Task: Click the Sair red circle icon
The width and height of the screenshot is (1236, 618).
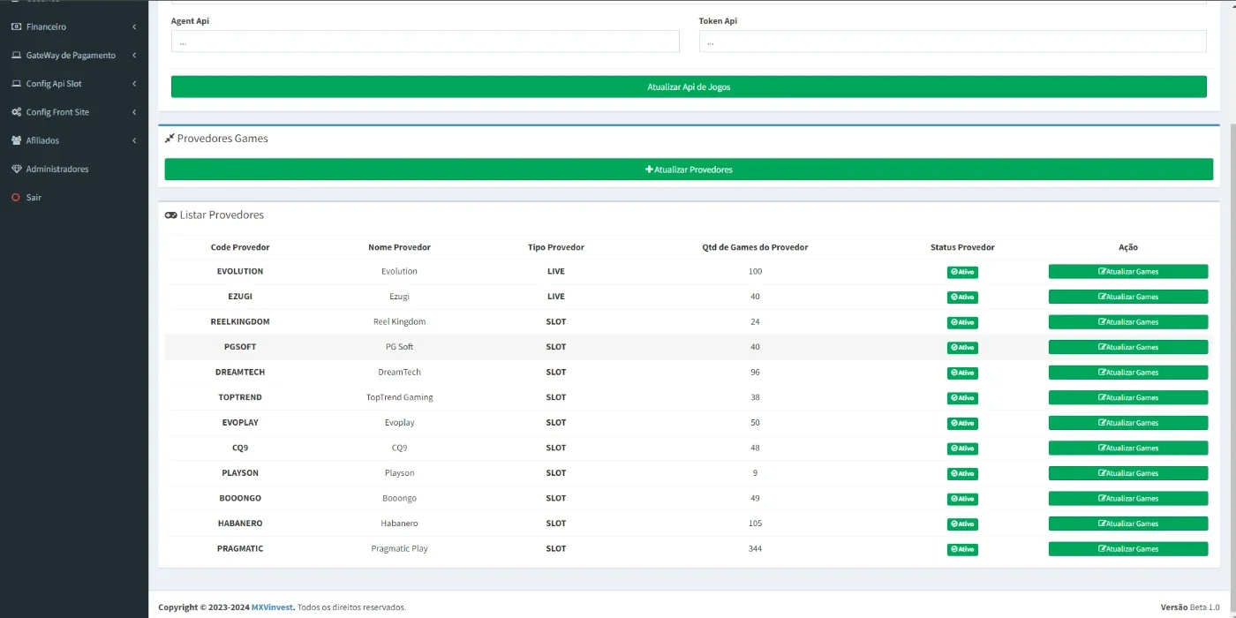Action: (x=16, y=198)
